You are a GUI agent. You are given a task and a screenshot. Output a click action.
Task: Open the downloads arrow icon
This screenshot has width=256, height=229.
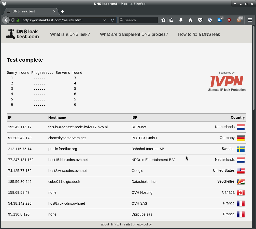coord(181,20)
